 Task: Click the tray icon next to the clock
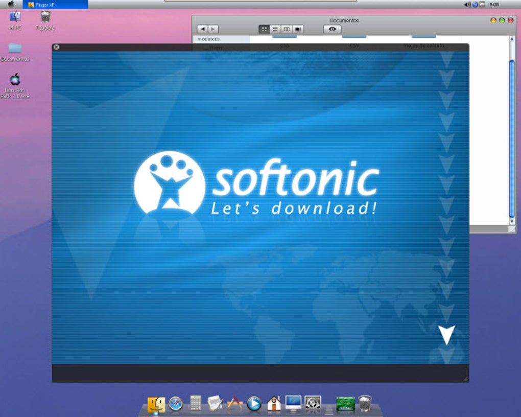(482, 4)
